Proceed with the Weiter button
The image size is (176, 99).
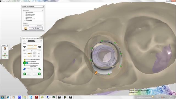[37, 74]
